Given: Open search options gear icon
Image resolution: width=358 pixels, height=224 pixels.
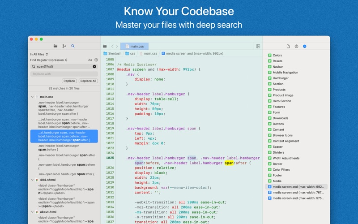Looking at the screenshot, I should pos(96,60).
